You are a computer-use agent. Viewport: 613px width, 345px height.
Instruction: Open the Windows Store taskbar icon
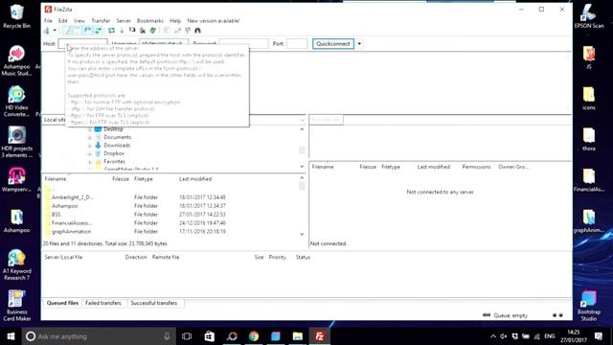point(210,336)
